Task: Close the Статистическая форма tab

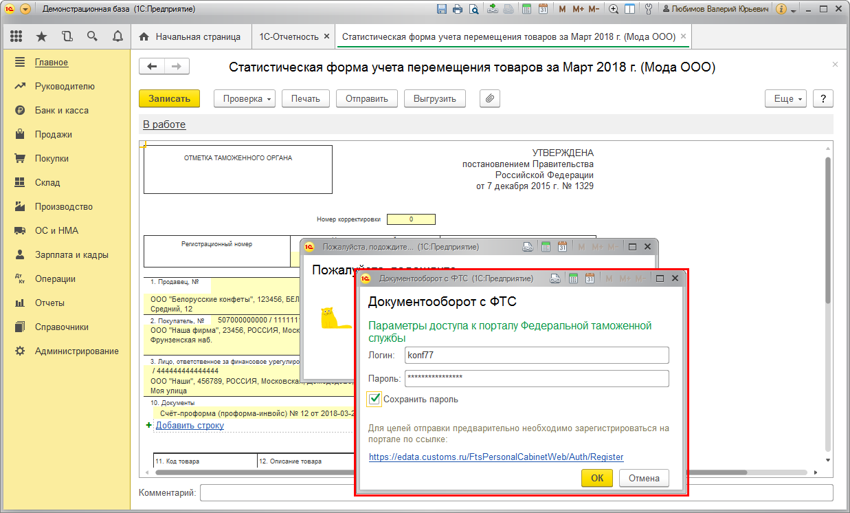Action: [x=684, y=36]
